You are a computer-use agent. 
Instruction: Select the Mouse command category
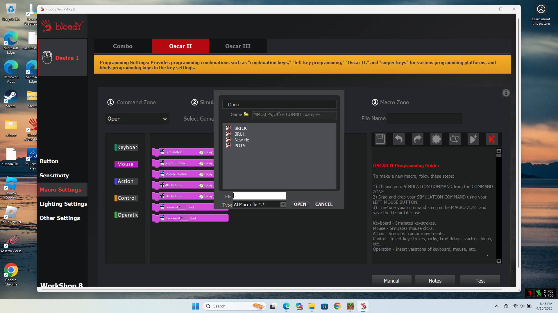point(126,164)
